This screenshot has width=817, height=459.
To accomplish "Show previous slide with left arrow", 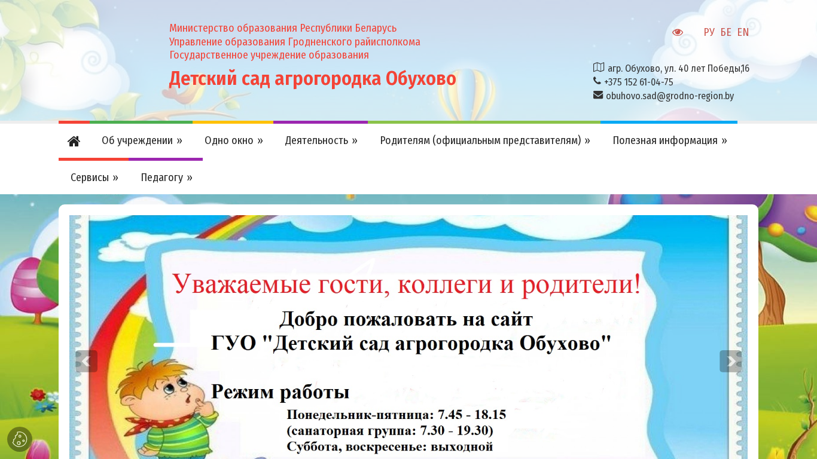I will 86,361.
